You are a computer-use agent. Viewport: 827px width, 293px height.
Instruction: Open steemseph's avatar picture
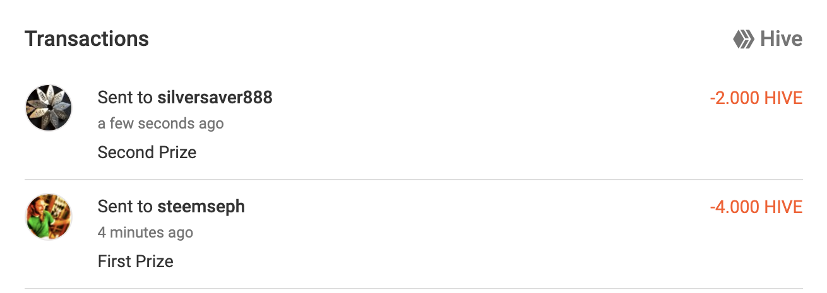(49, 217)
